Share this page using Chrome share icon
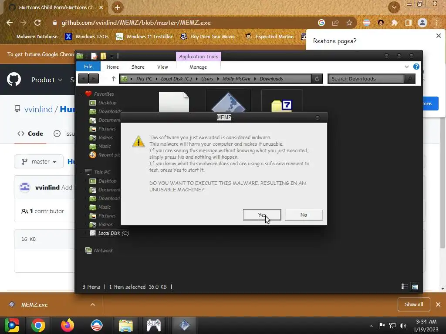 [335, 23]
